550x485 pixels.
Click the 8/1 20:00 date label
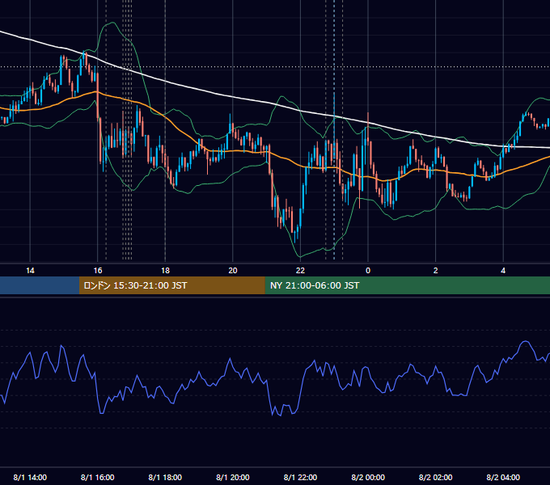coord(233,477)
